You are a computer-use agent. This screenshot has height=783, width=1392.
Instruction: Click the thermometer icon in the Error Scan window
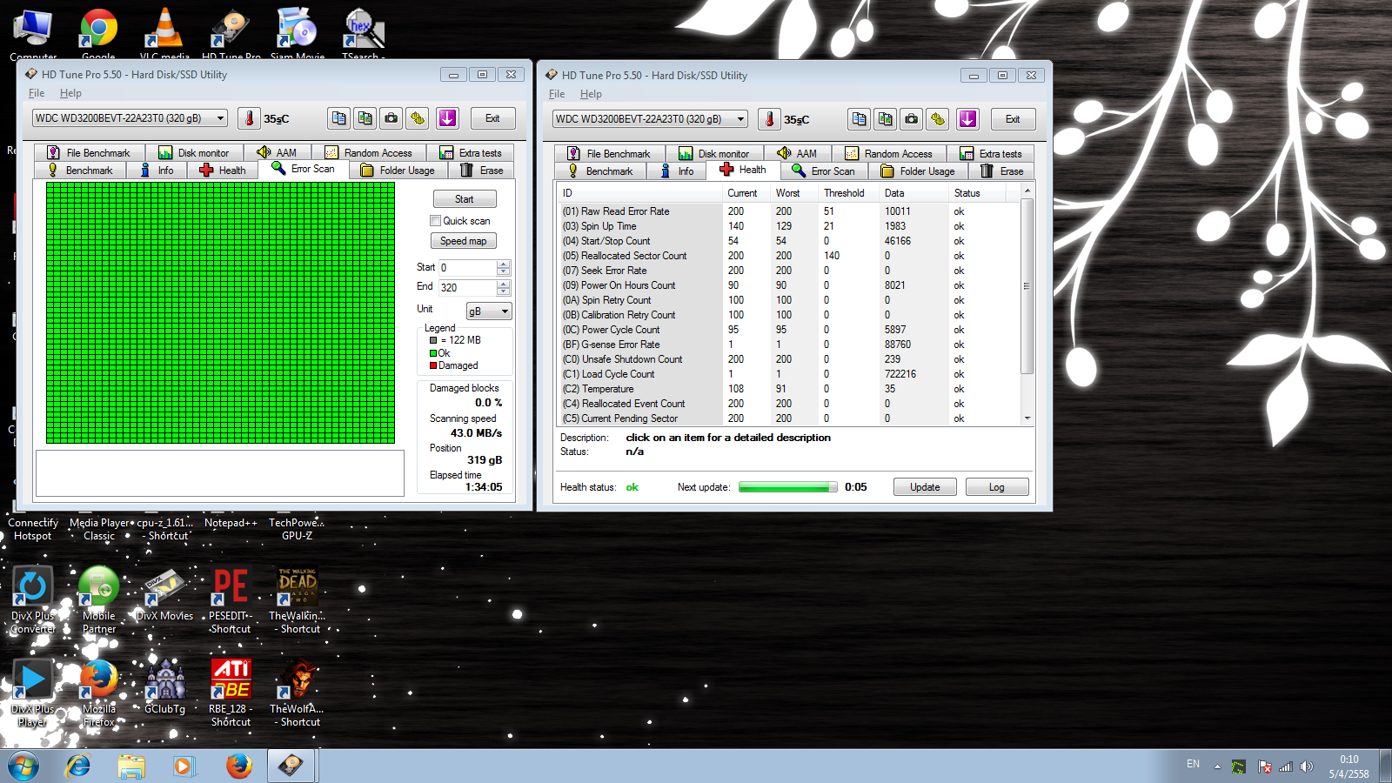pyautogui.click(x=249, y=118)
